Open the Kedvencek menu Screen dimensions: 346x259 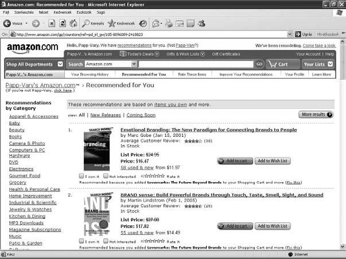click(63, 13)
